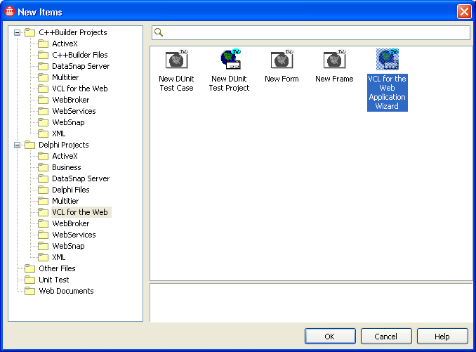Select WebServices under Delphi Projects
This screenshot has height=352, width=476.
[74, 235]
